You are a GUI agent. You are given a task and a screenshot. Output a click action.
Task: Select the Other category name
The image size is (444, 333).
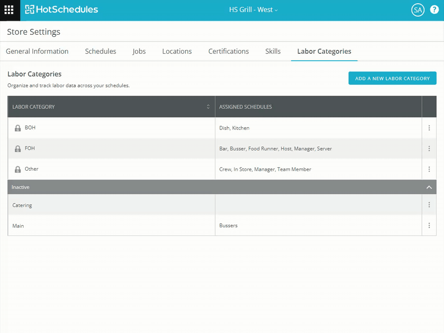[31, 169]
